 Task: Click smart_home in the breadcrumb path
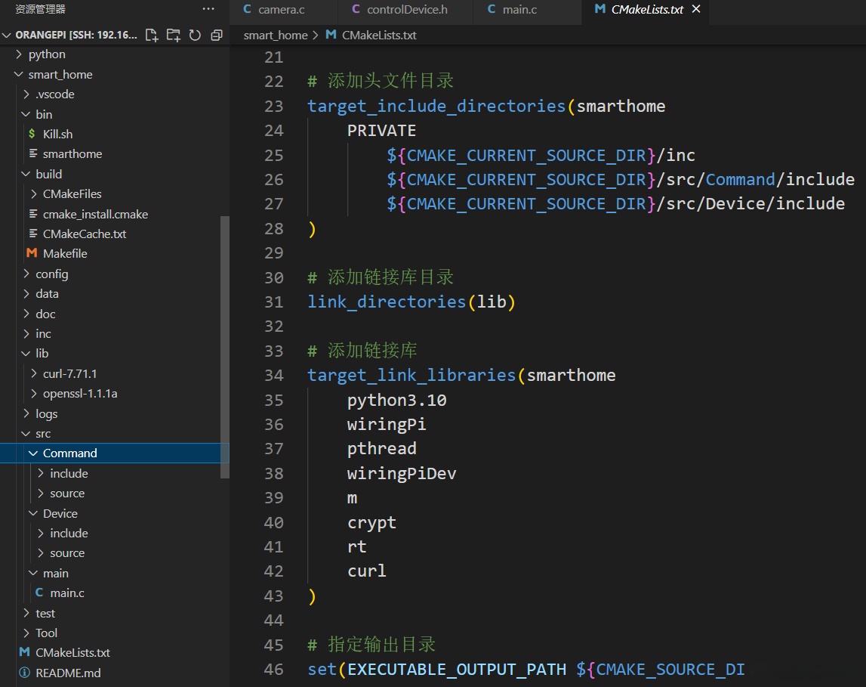pyautogui.click(x=276, y=35)
